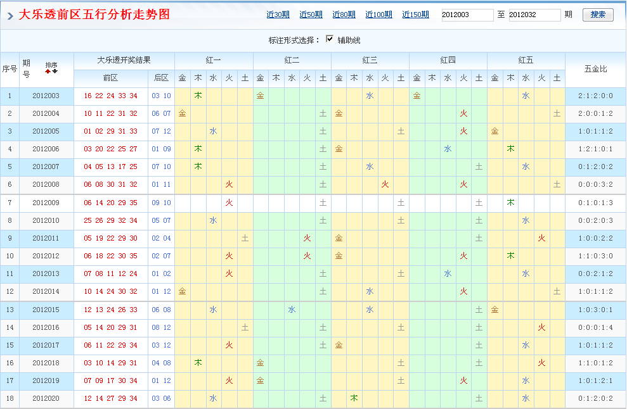The width and height of the screenshot is (627, 409).
Task: Click the 前区 sub-header
Action: [x=110, y=78]
